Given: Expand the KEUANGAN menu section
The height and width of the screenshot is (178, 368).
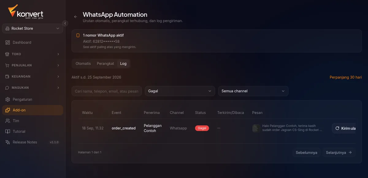Looking at the screenshot, I should click(x=33, y=76).
